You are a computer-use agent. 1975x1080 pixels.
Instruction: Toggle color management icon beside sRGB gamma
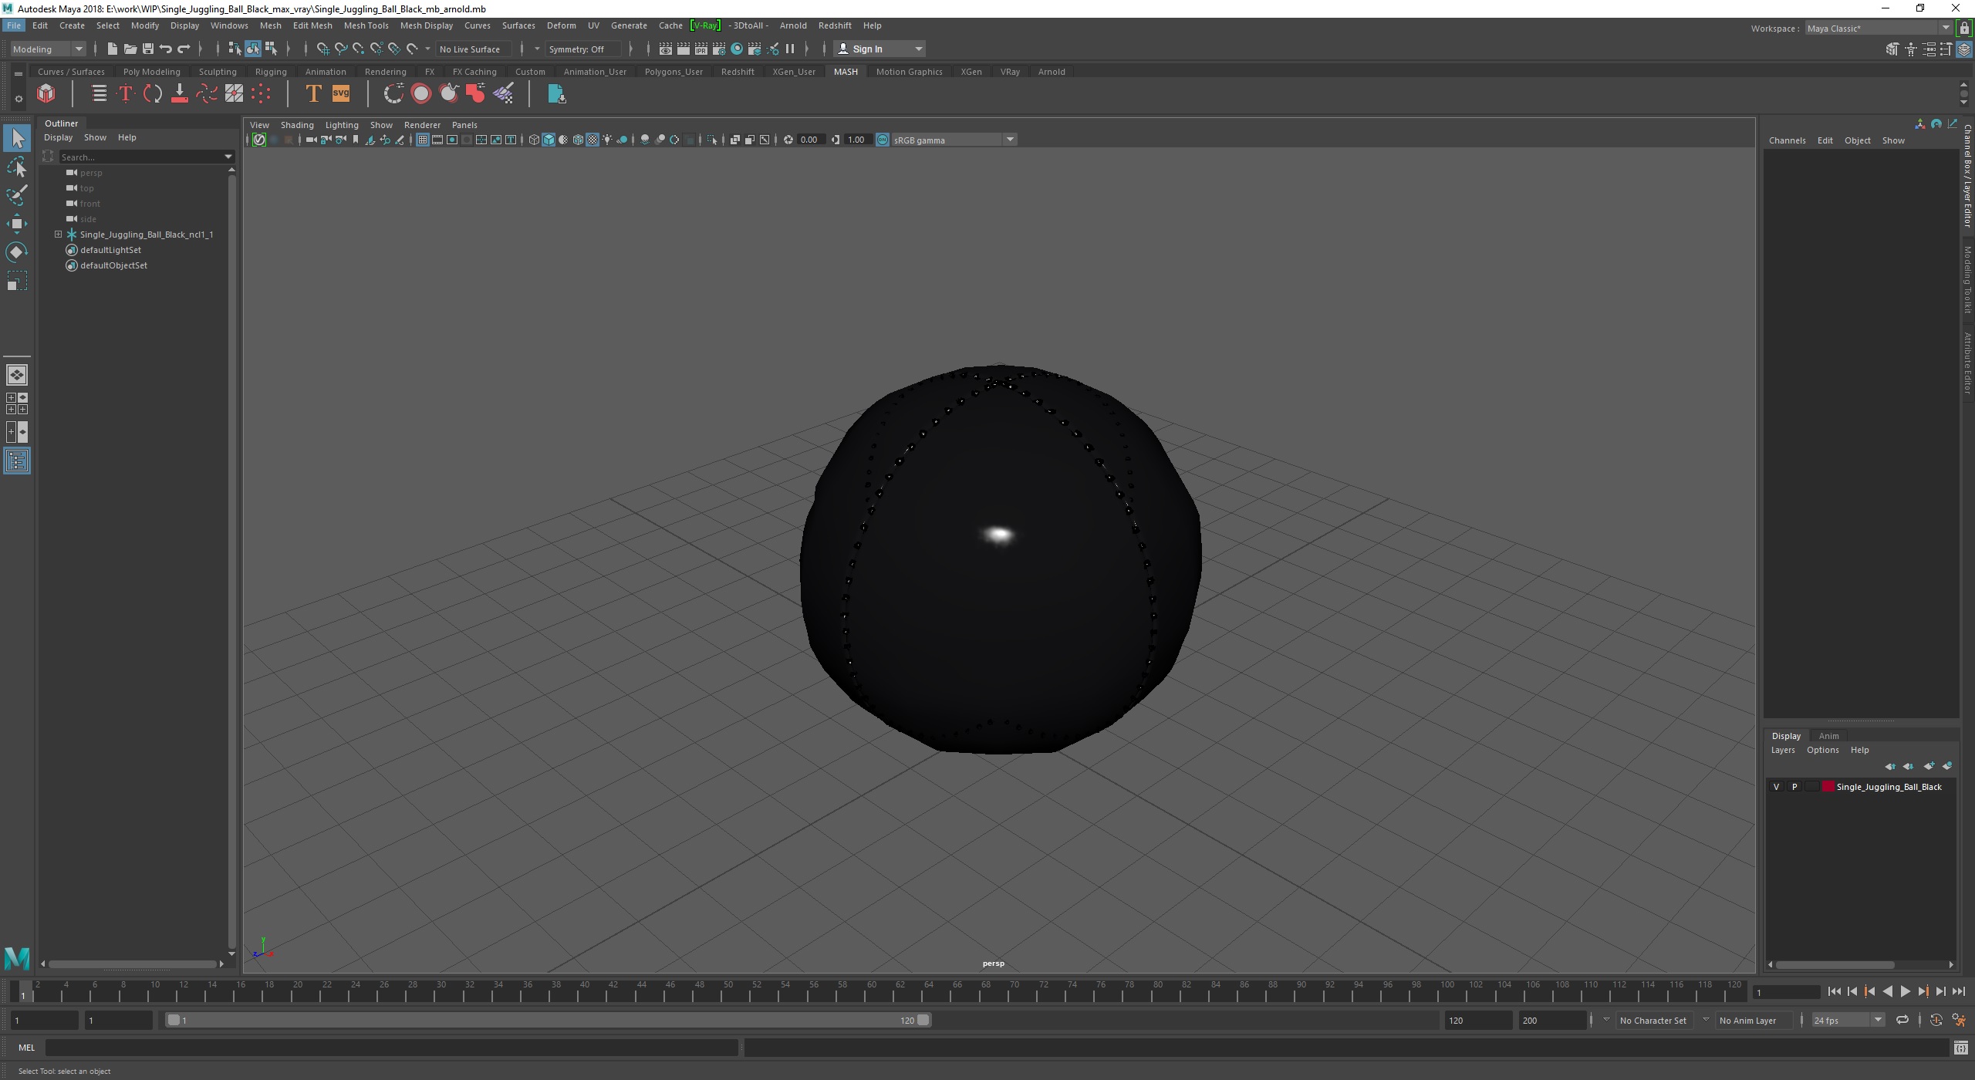883,140
